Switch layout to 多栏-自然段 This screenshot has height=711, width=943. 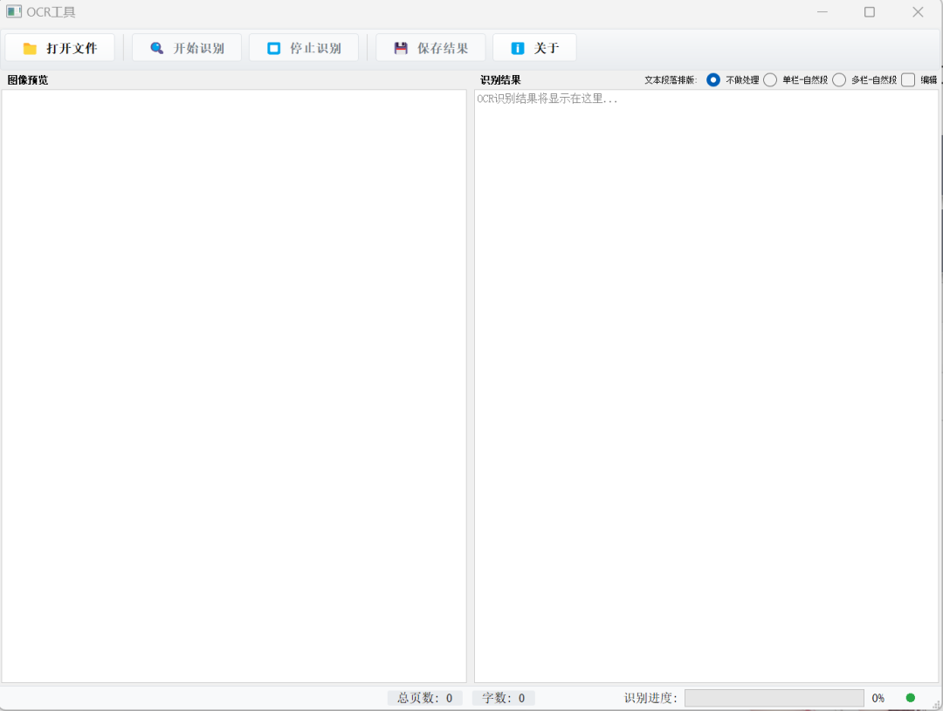click(839, 79)
